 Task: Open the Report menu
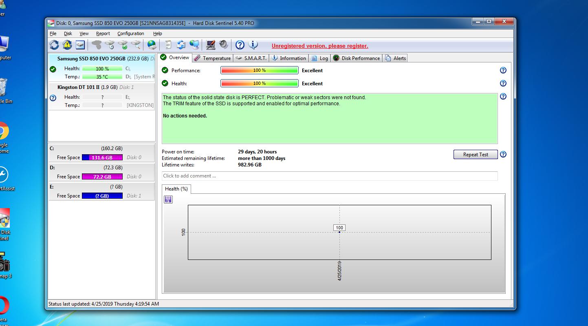[x=103, y=33]
